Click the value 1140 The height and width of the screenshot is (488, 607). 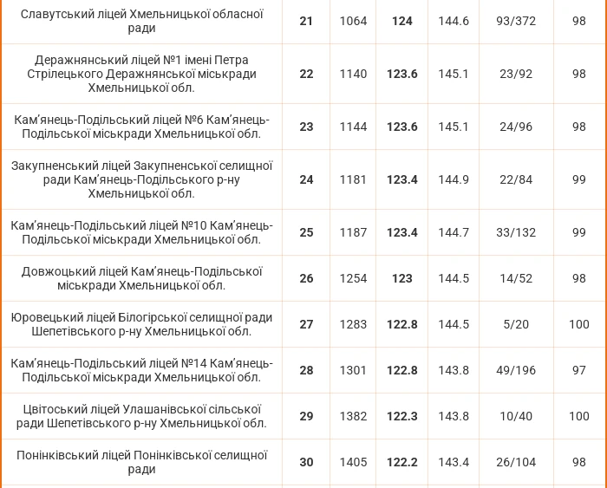pos(353,74)
